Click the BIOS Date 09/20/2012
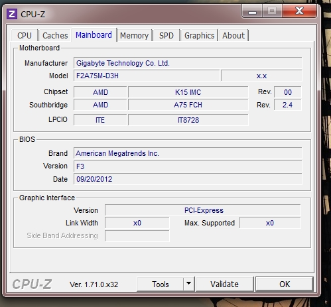Viewport: 331px width, 307px height. [188, 179]
